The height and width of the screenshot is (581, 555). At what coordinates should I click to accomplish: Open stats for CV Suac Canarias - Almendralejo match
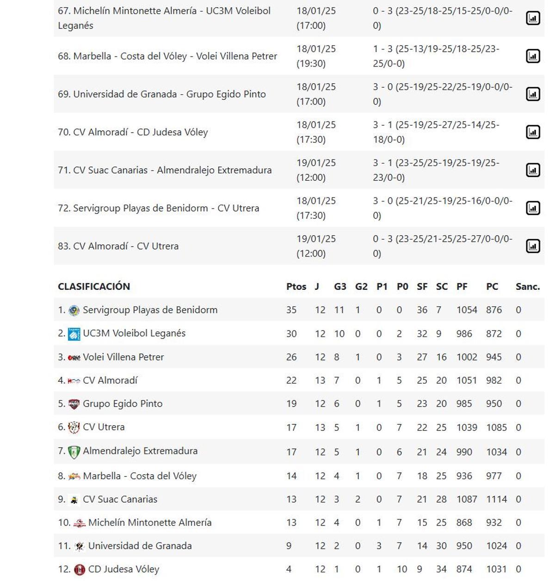point(534,169)
